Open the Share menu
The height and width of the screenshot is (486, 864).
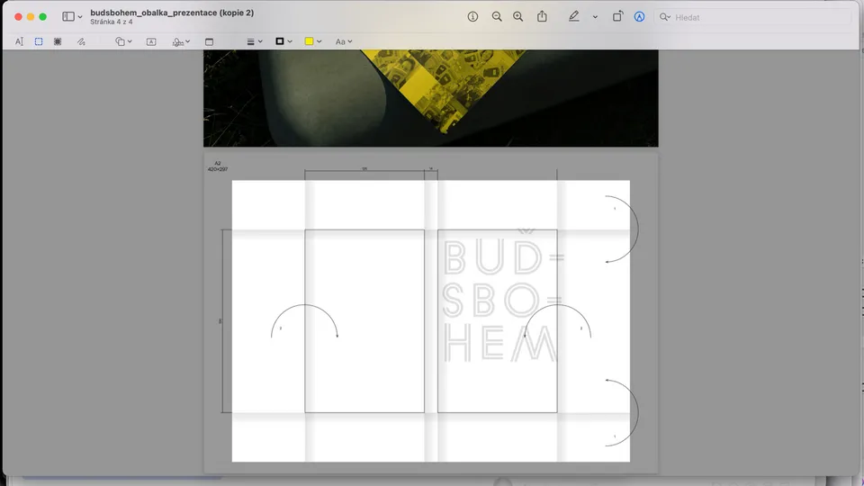[542, 17]
